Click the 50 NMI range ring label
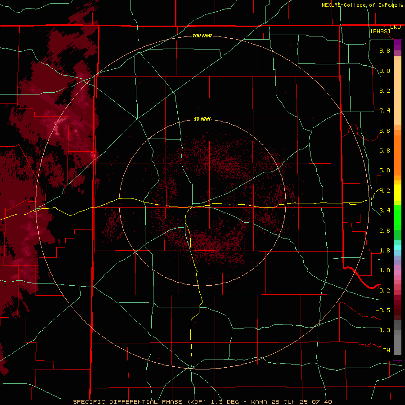Screen dimensions: 405x405 click(x=202, y=119)
